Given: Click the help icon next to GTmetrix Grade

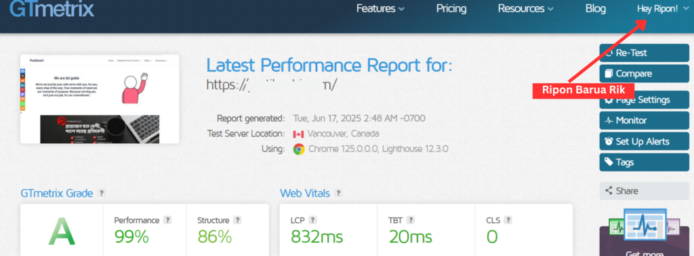Looking at the screenshot, I should (102, 193).
